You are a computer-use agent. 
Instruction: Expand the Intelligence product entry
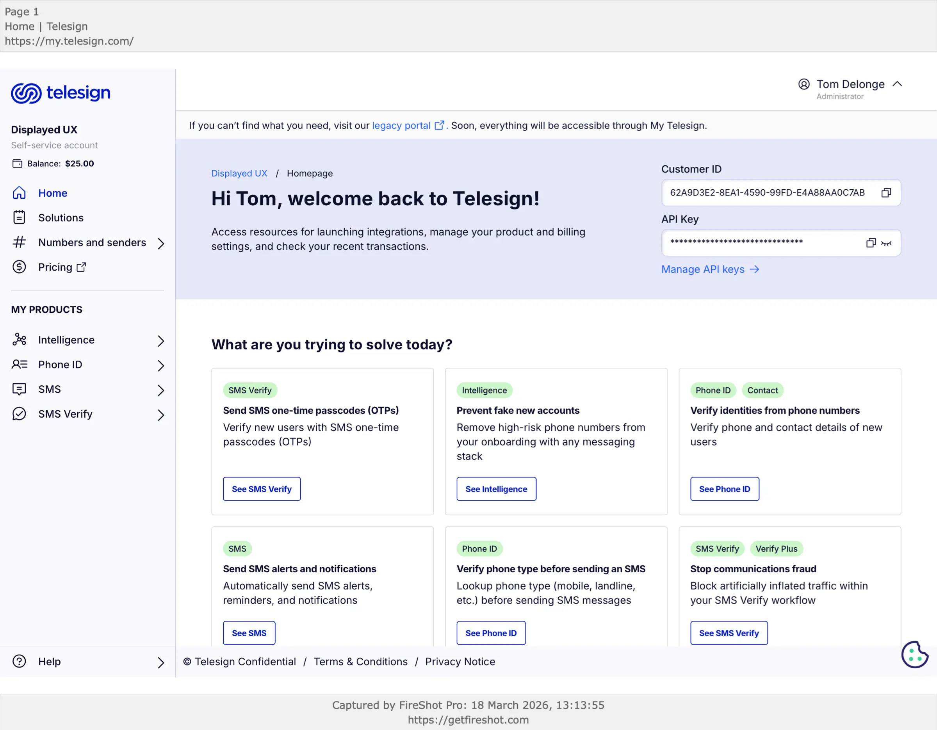click(161, 340)
